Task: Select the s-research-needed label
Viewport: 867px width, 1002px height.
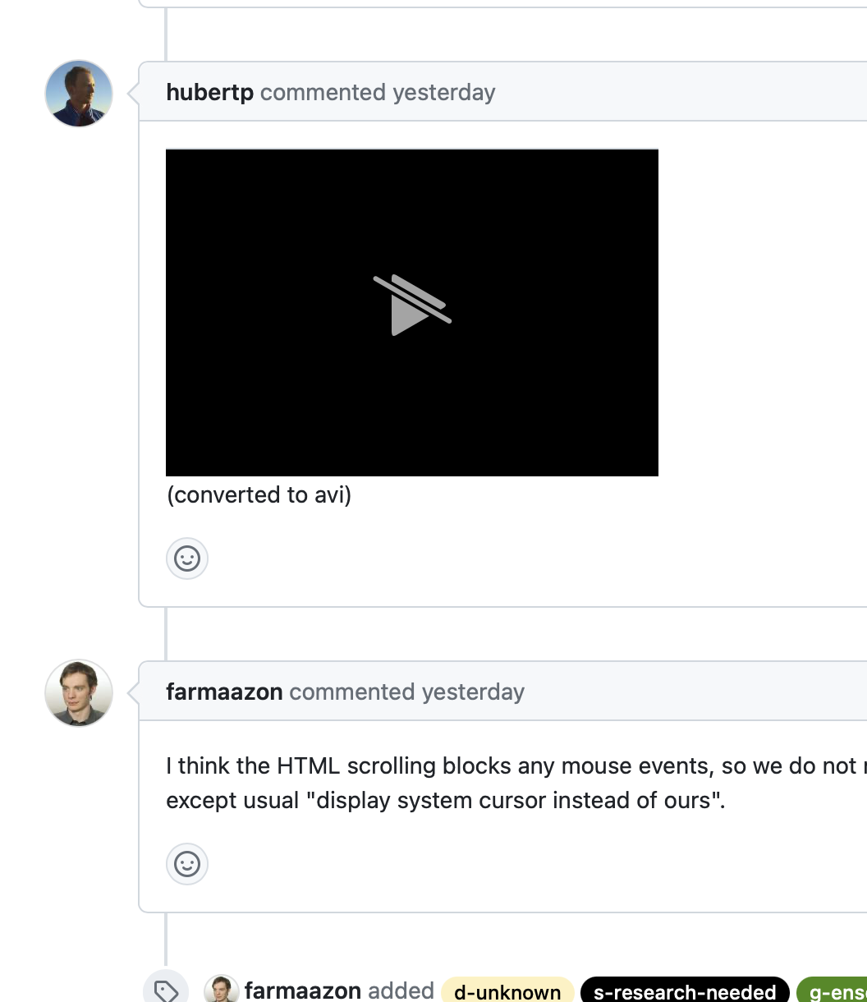Action: tap(684, 991)
